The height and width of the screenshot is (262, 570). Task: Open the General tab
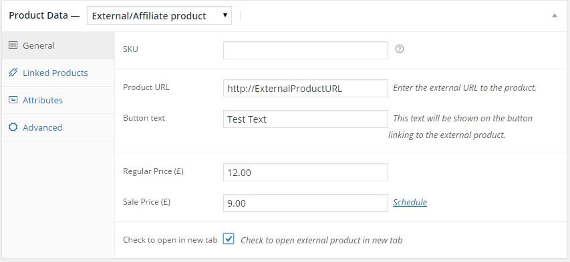click(x=58, y=46)
